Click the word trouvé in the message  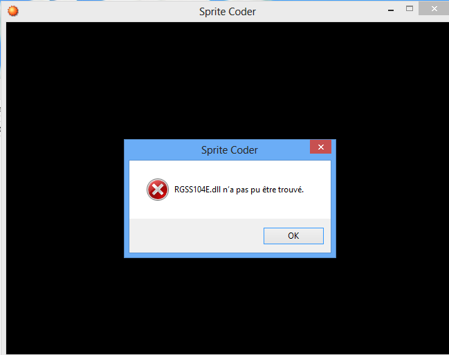[291, 190]
